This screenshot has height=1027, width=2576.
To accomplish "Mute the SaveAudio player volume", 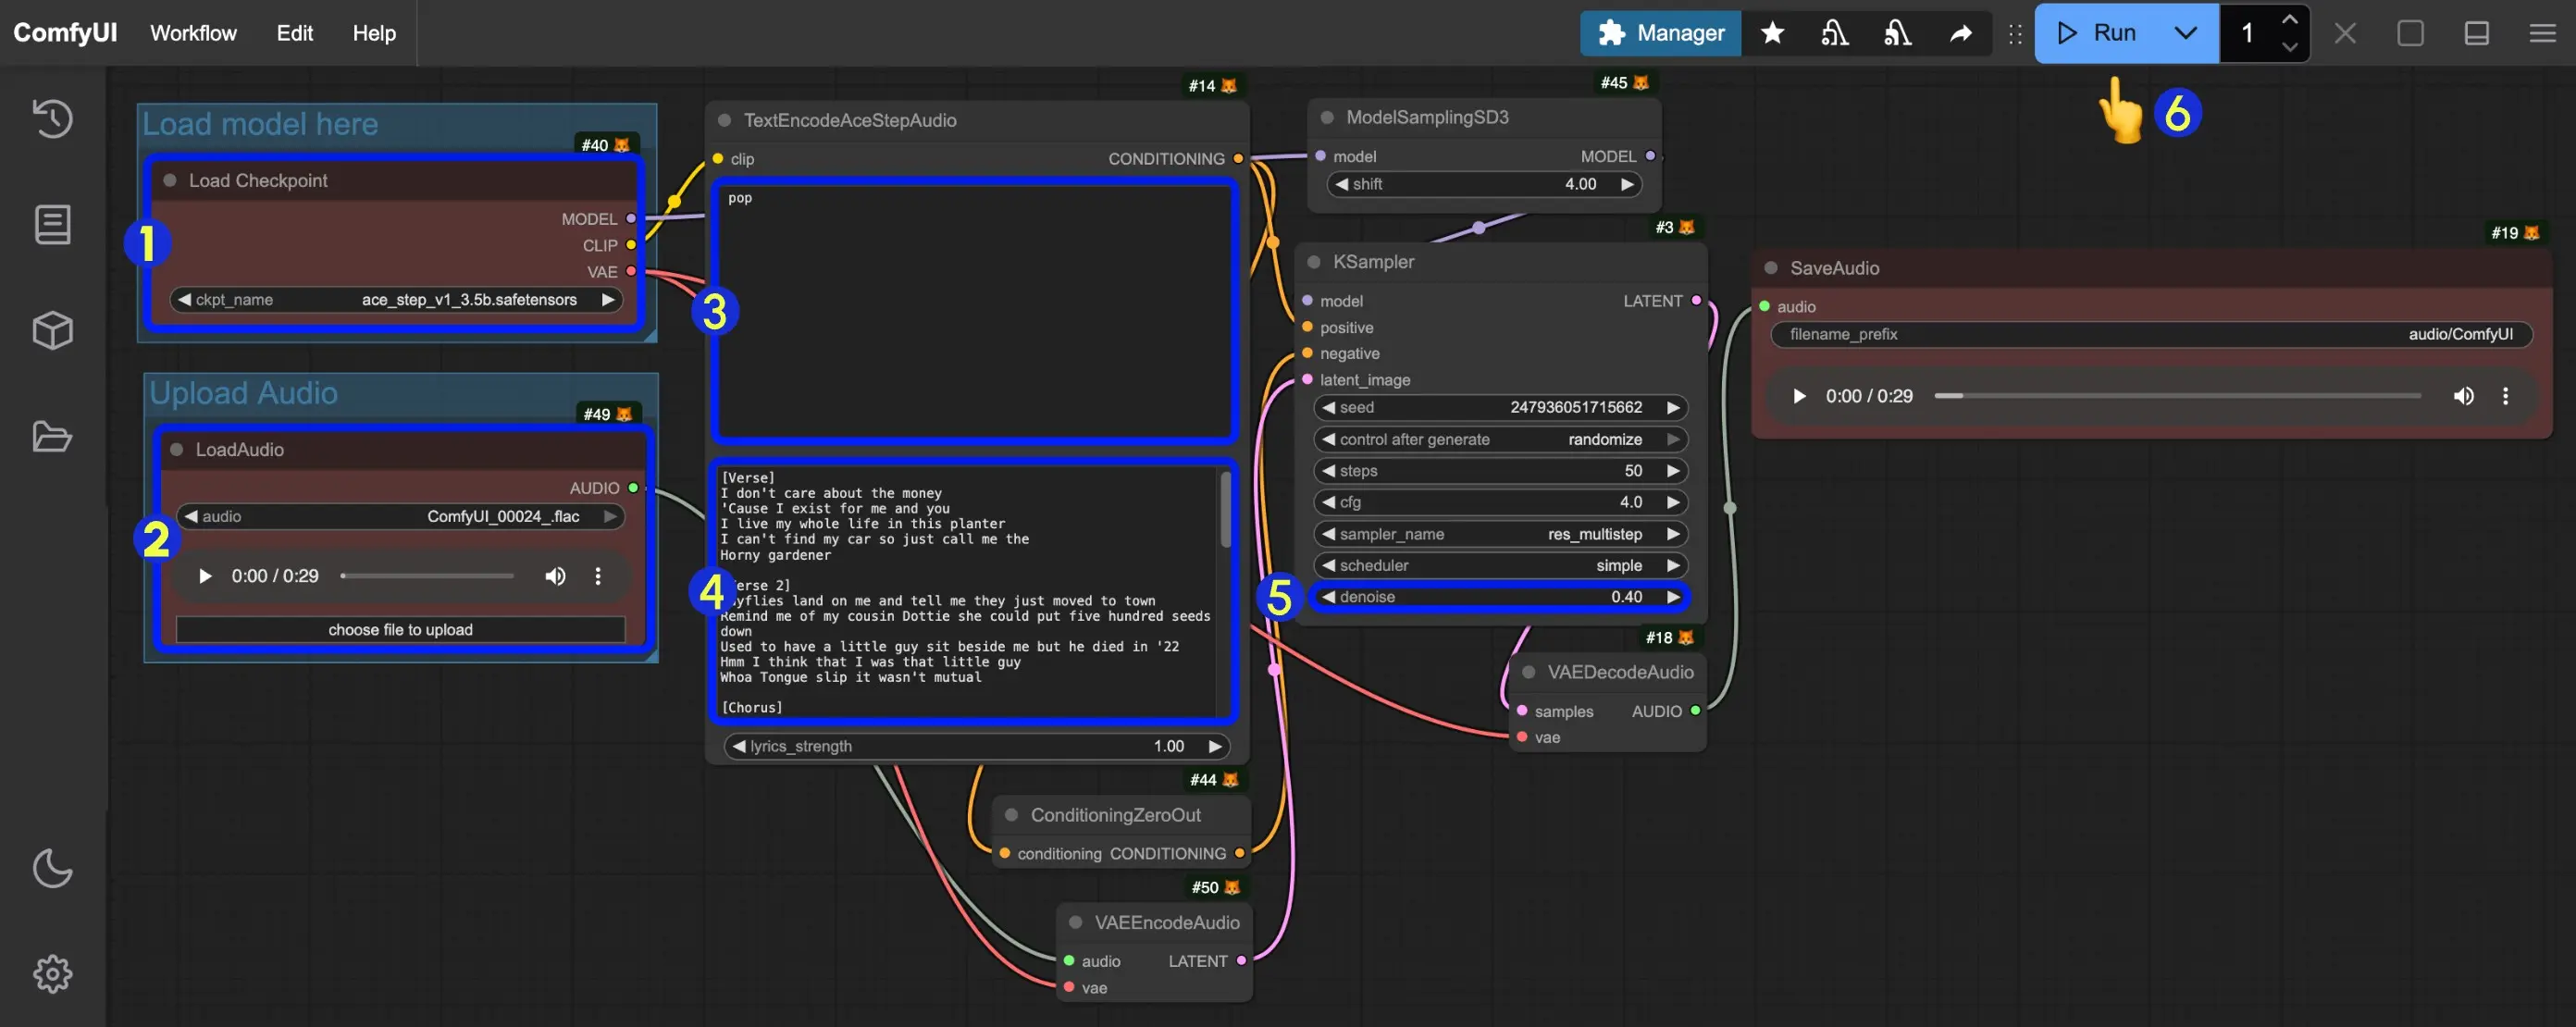I will coord(2463,396).
